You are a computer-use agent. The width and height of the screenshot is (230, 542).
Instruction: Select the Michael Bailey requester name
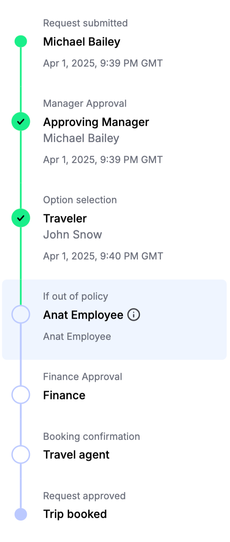(x=82, y=42)
